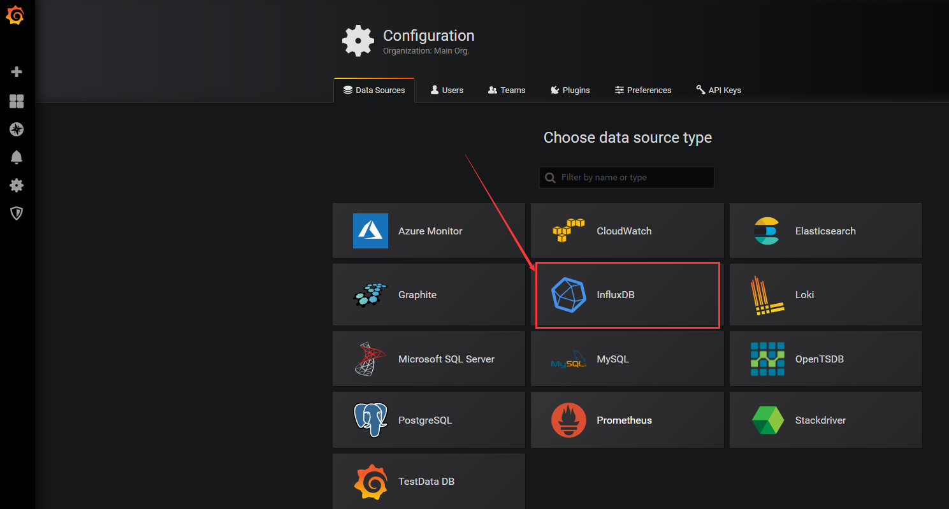The image size is (949, 509).
Task: Switch to the Users tab
Action: [447, 90]
